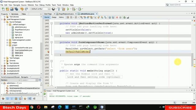Toggle Show Static Members filter in Navigator

coord(12,98)
